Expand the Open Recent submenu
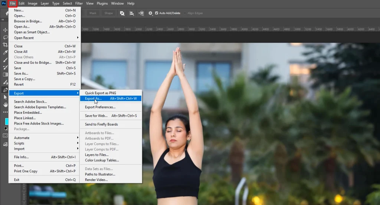The height and width of the screenshot is (205, 380). pyautogui.click(x=45, y=38)
